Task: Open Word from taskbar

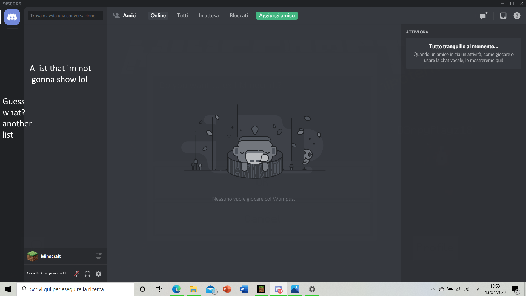Action: (244, 289)
